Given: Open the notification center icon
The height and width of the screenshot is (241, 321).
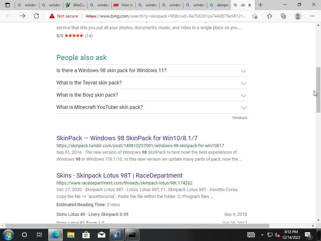Looking at the screenshot, I should point(308,235).
